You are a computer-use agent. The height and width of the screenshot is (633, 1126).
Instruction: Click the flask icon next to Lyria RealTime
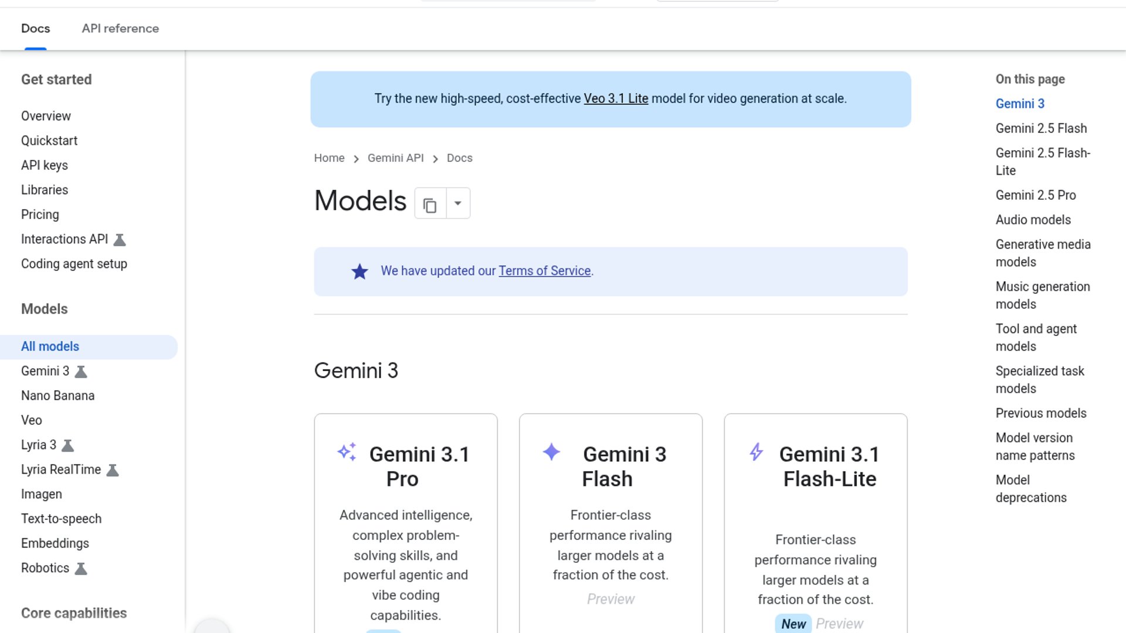(x=113, y=470)
